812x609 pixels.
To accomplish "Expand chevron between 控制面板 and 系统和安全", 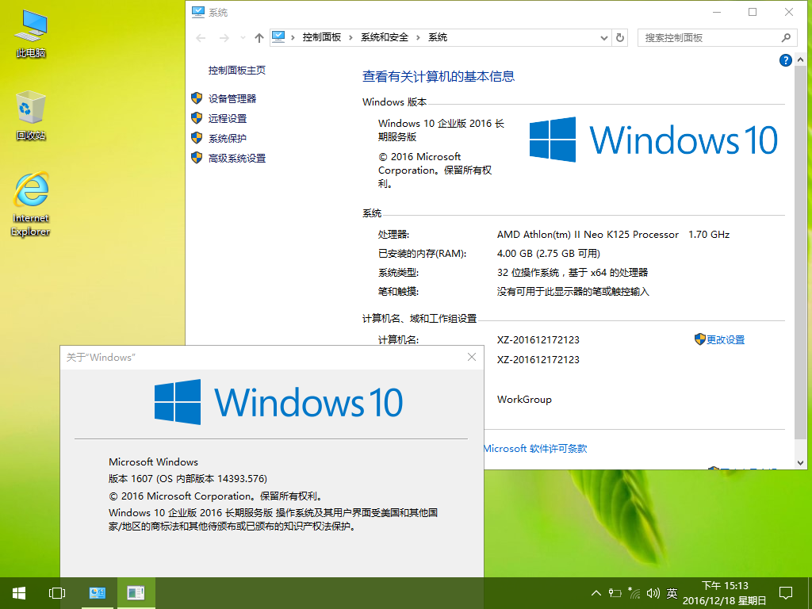I will tap(350, 37).
